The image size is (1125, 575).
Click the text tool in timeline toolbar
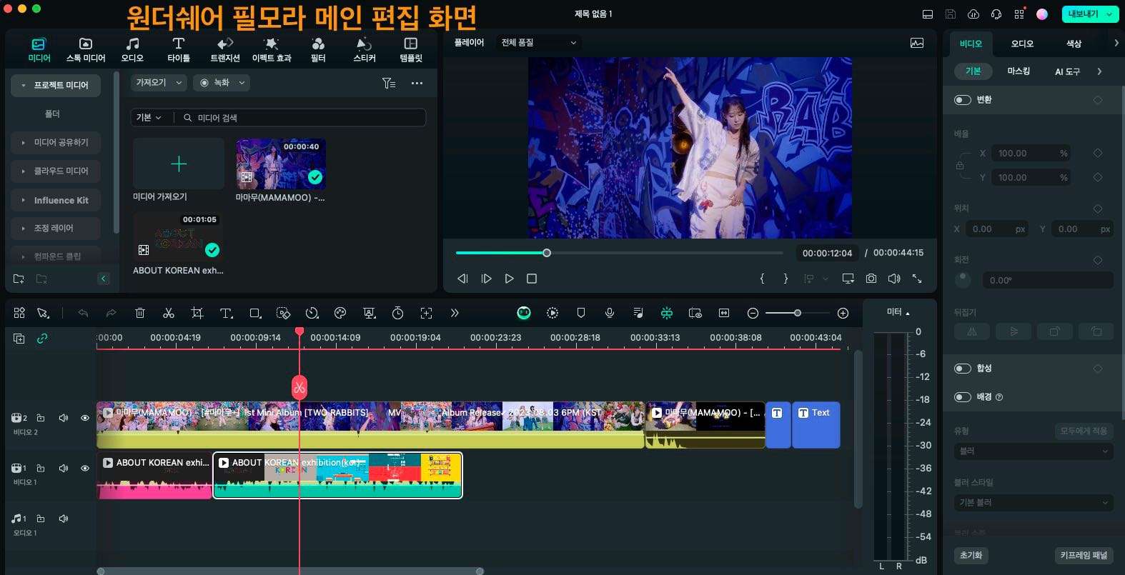point(226,313)
